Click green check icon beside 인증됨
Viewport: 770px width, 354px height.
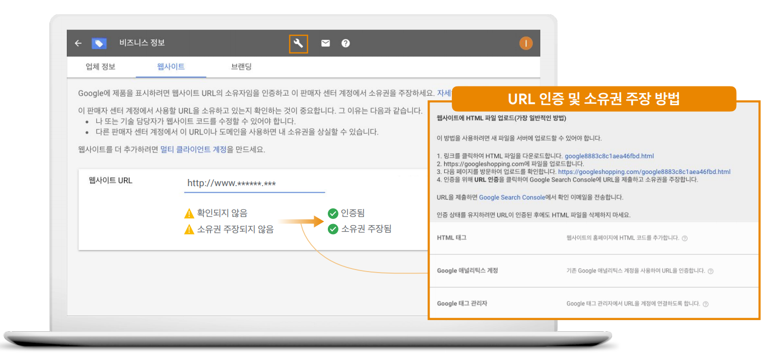pos(333,213)
